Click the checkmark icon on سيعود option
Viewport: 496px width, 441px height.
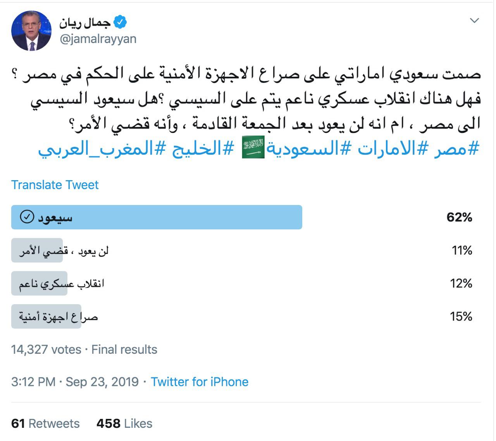(x=27, y=217)
